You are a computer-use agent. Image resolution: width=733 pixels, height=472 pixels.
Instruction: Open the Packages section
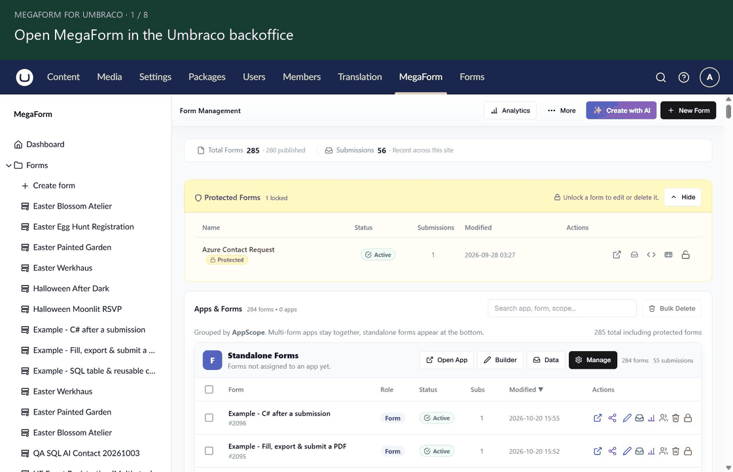click(x=207, y=77)
